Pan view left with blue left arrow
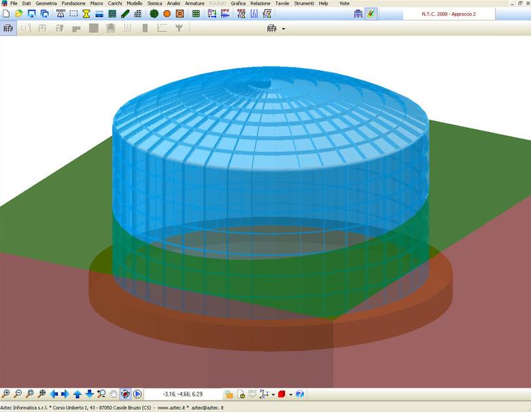The width and height of the screenshot is (531, 412). 54,394
